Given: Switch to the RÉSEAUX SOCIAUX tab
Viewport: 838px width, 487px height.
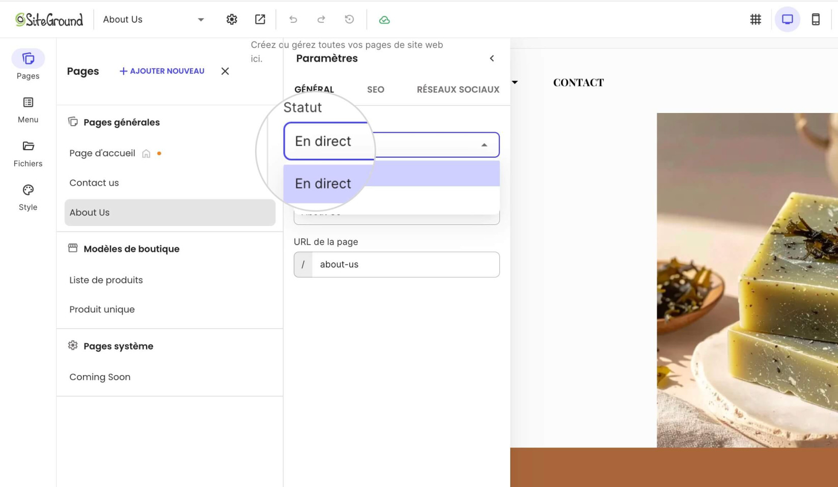Looking at the screenshot, I should [458, 90].
